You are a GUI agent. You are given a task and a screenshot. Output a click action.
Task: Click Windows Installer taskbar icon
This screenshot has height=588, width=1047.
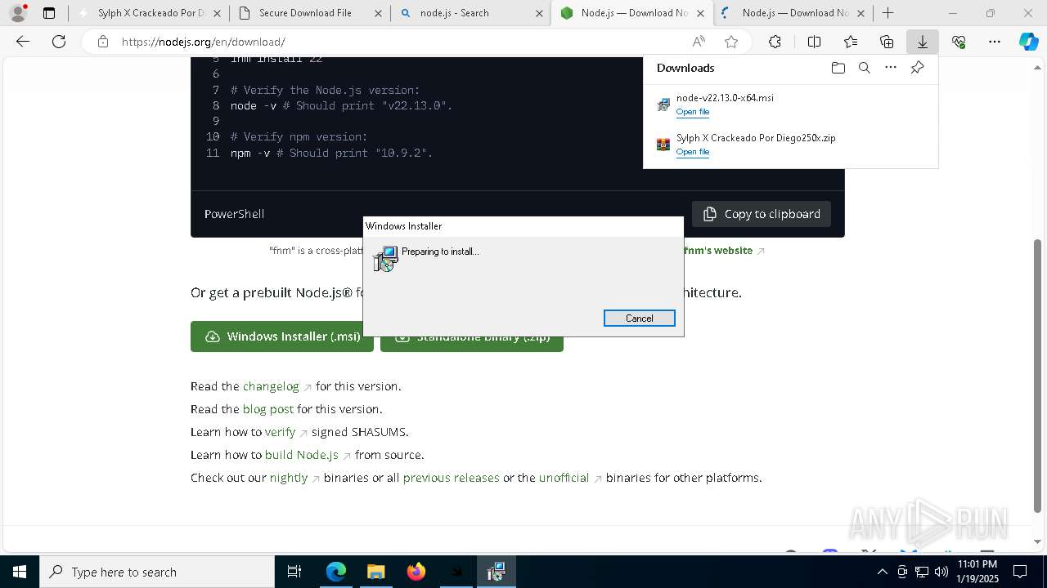pyautogui.click(x=496, y=572)
